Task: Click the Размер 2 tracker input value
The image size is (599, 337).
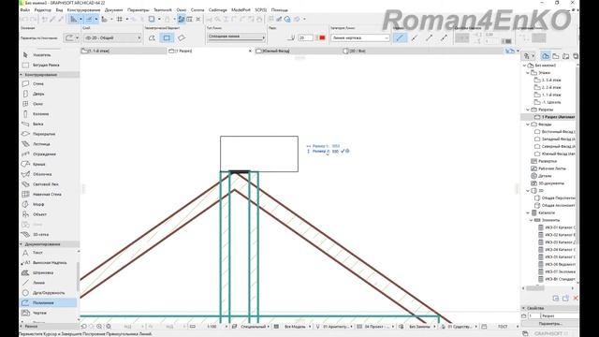Action: (x=335, y=152)
